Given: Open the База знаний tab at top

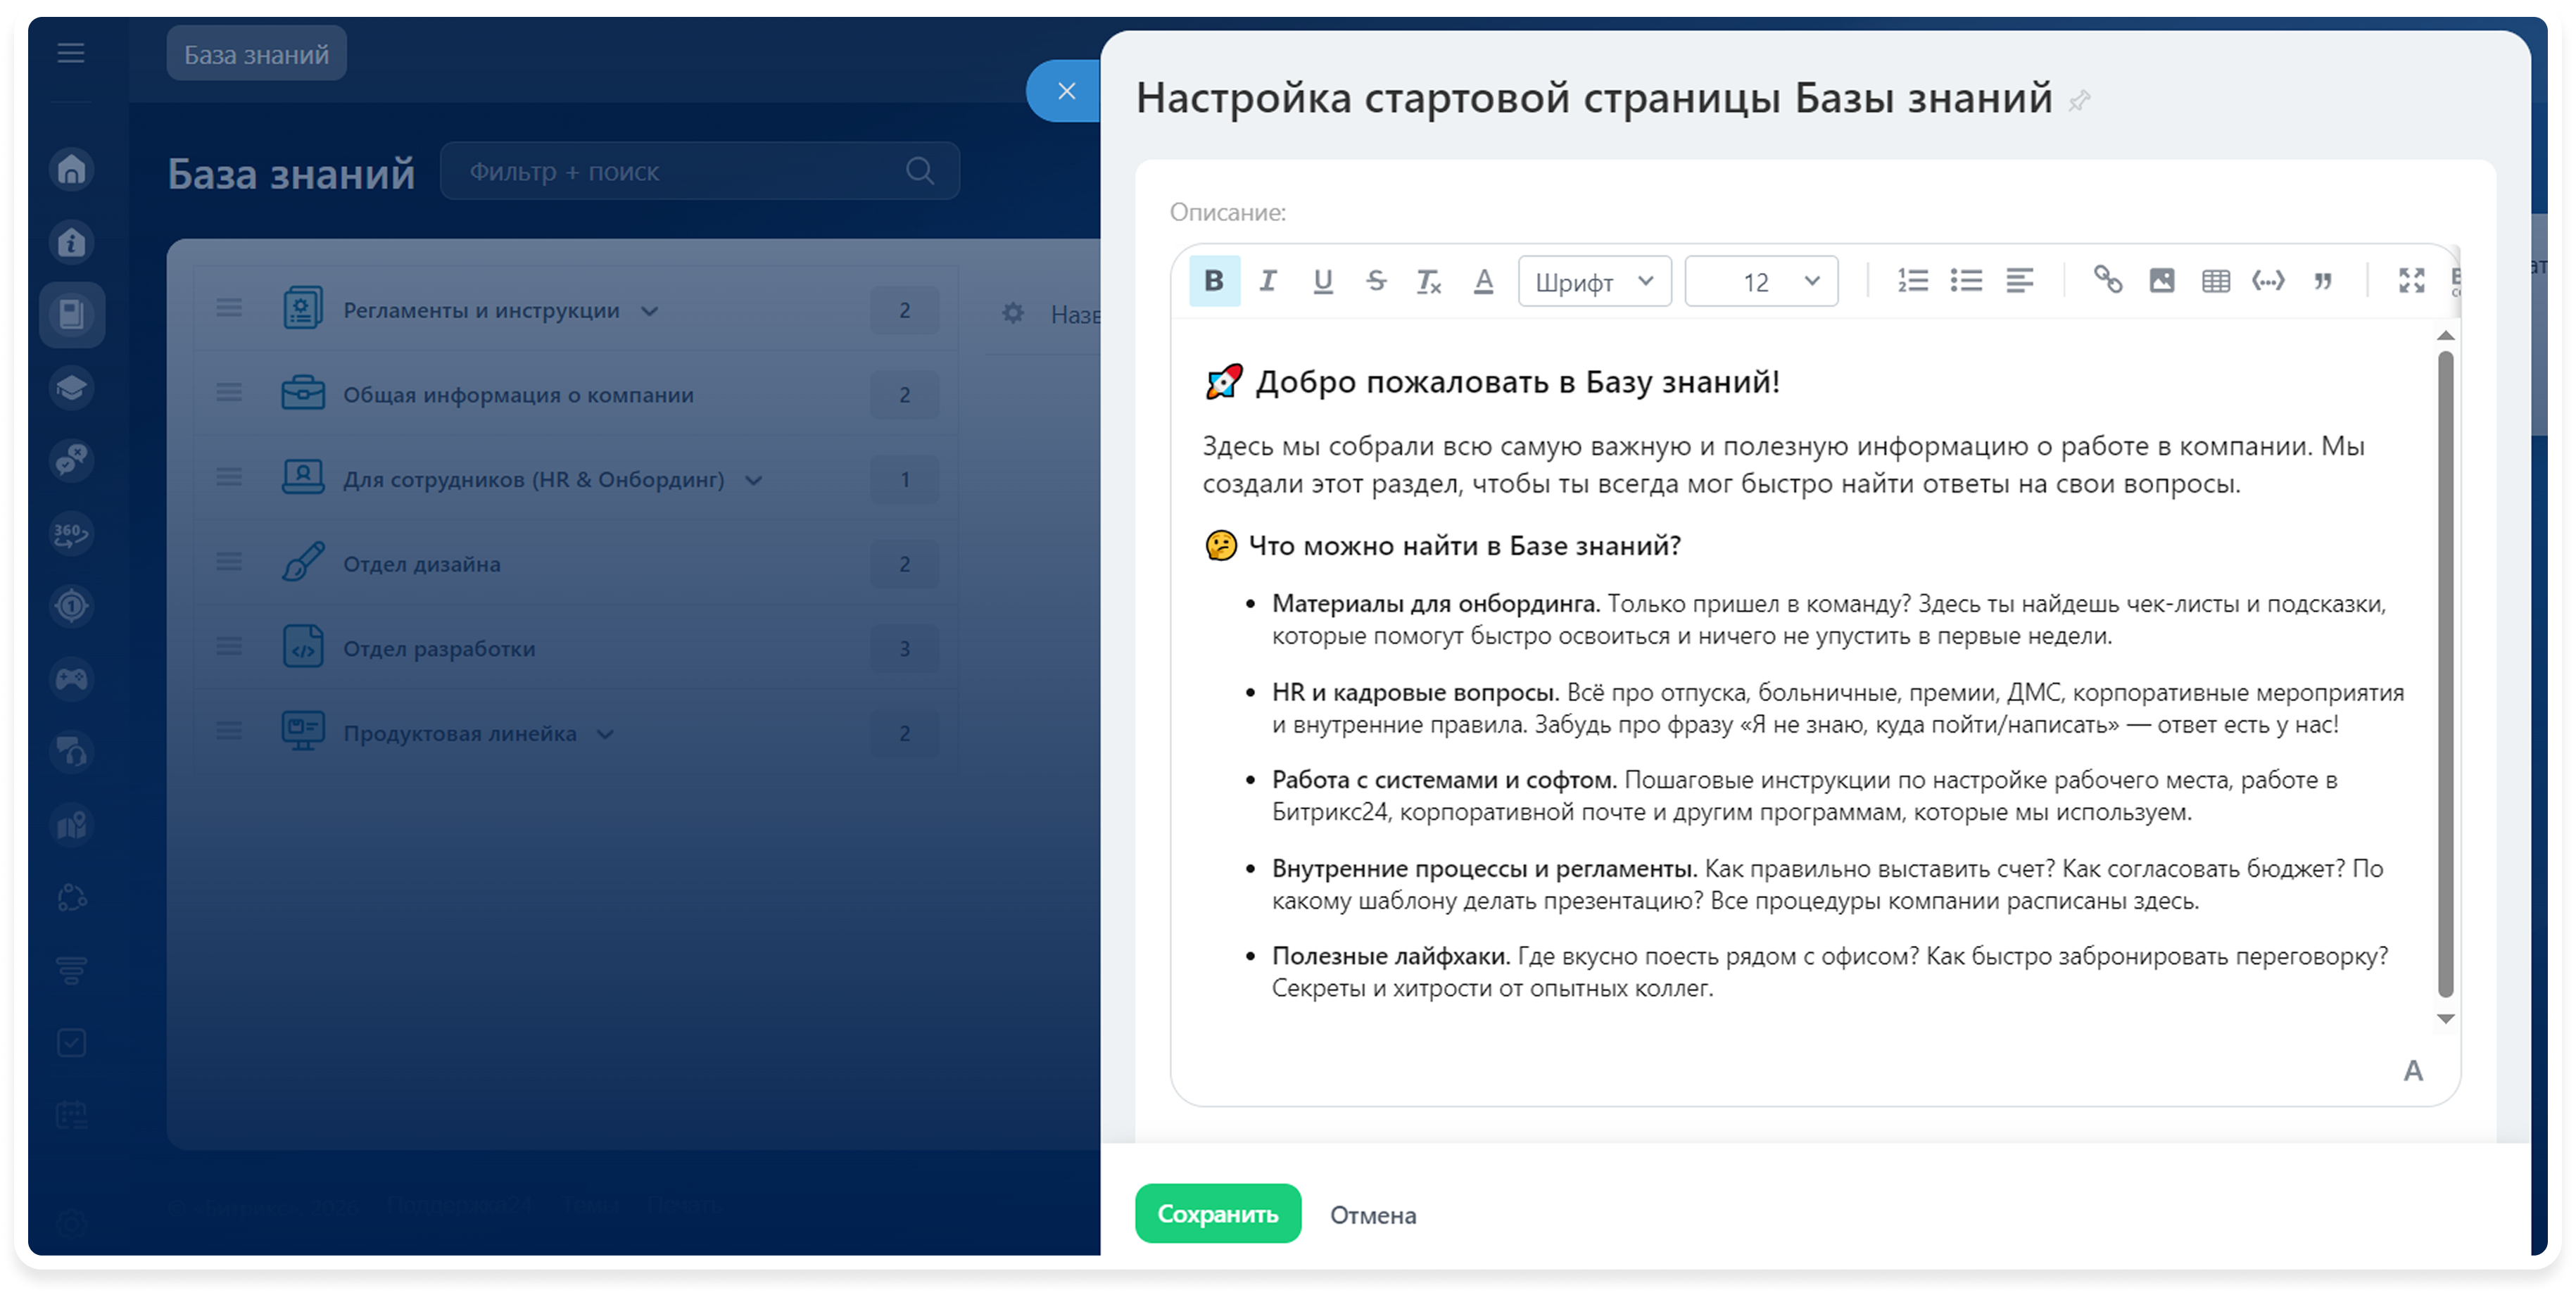Looking at the screenshot, I should [x=256, y=54].
